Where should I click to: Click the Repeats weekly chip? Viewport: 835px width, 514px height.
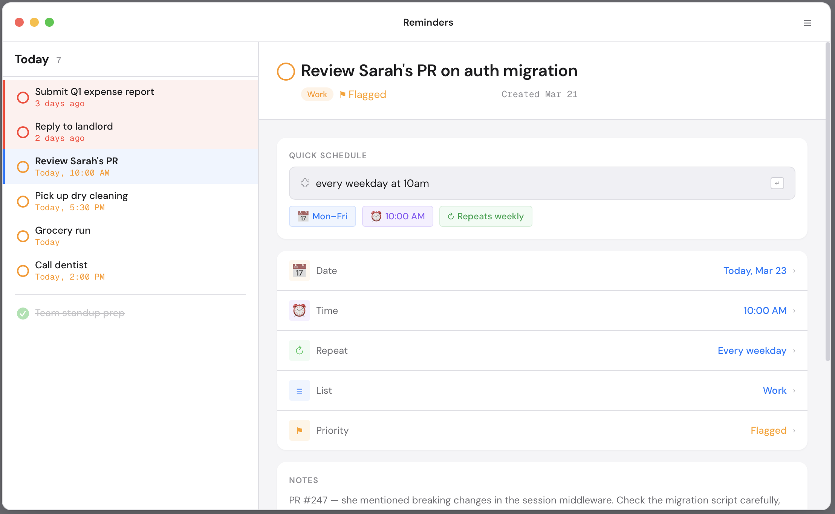pyautogui.click(x=485, y=216)
